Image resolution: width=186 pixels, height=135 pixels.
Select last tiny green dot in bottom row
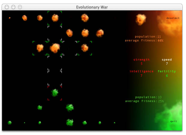click(115, 123)
